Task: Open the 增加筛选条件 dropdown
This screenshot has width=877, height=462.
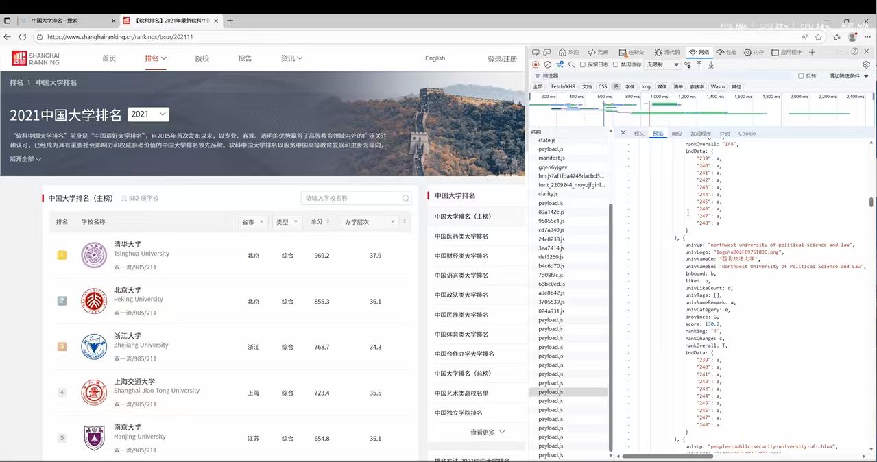Action: tap(848, 76)
